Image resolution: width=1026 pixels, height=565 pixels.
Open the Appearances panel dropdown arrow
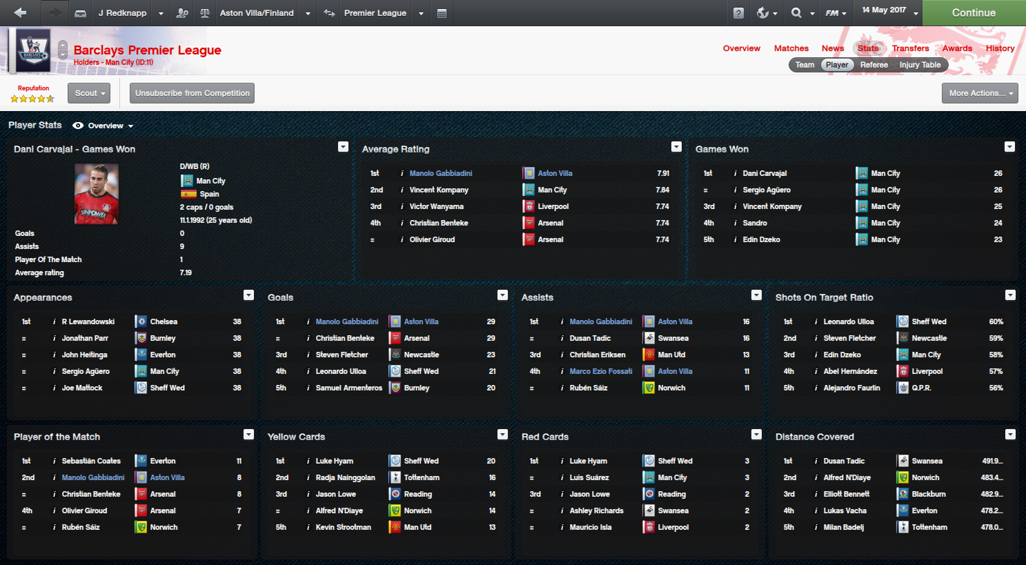pyautogui.click(x=248, y=295)
